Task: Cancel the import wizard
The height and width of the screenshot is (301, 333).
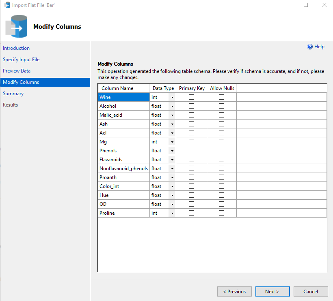Action: pos(311,291)
